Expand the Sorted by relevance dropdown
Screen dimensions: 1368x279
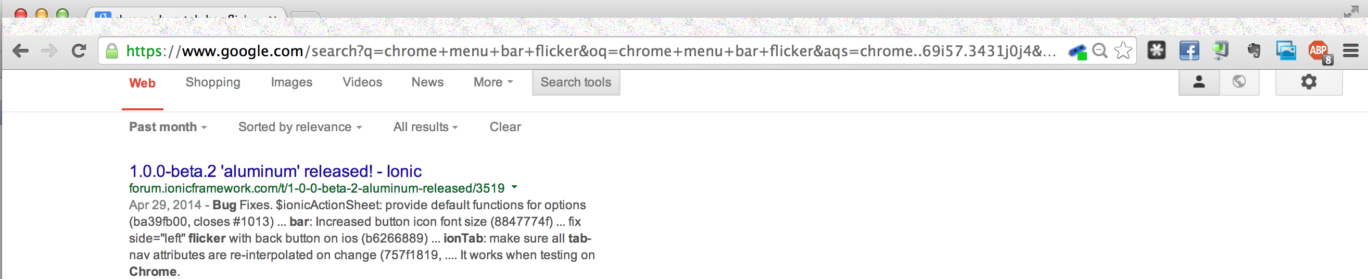pyautogui.click(x=300, y=127)
